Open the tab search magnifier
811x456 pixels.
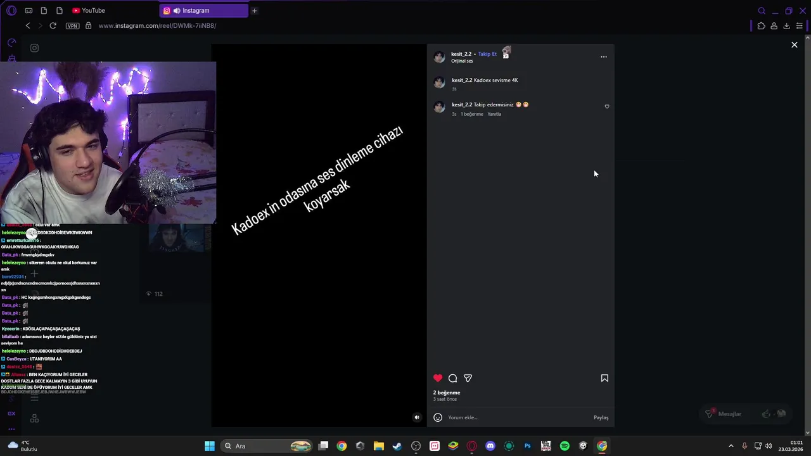762,10
